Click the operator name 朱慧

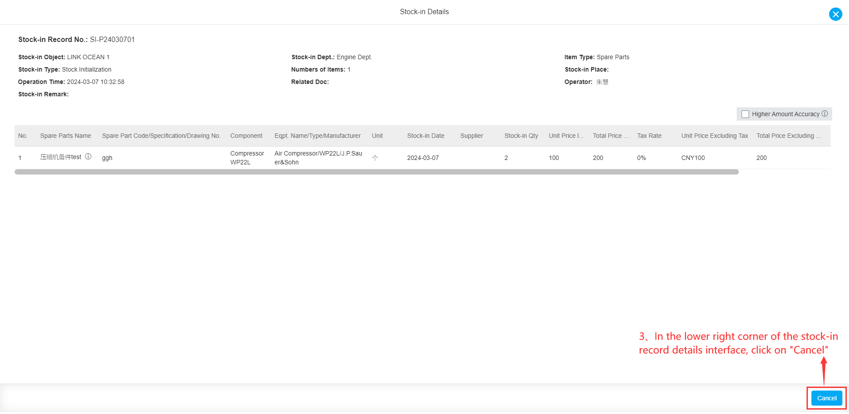pyautogui.click(x=602, y=82)
